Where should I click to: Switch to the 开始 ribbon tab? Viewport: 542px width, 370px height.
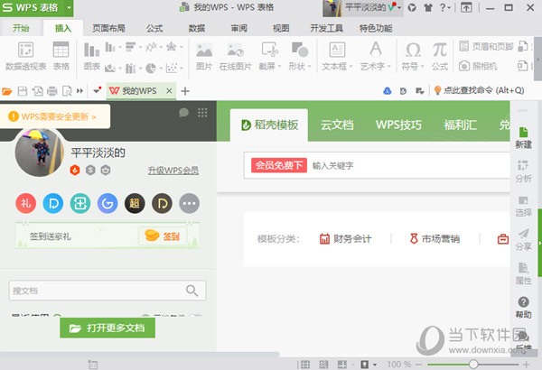[21, 28]
